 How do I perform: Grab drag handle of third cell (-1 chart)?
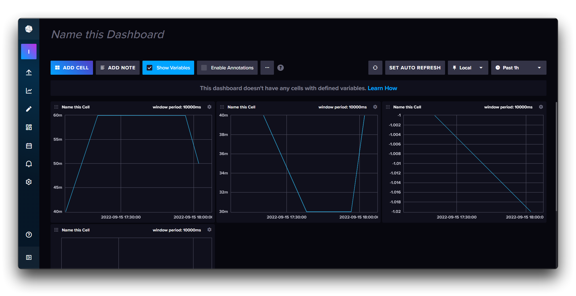[388, 107]
